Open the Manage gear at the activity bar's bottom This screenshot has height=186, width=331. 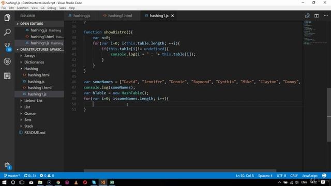point(8,165)
